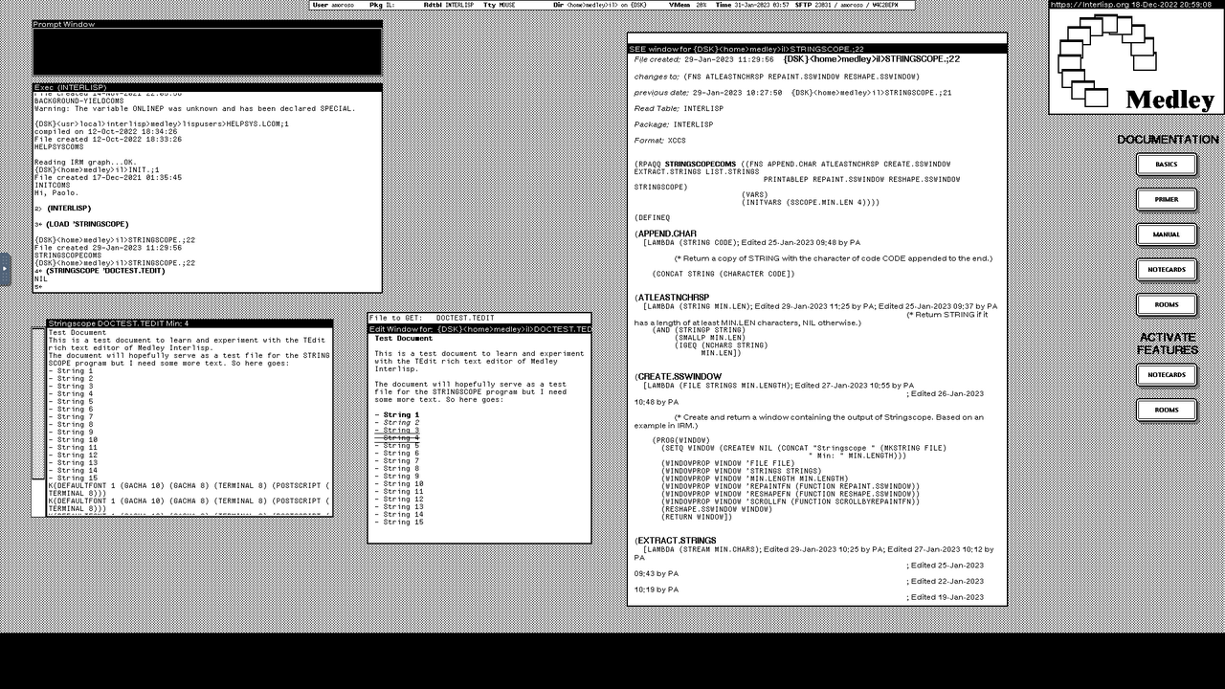Click the 'APPEND.CHAR' function name in SEE window
Viewport: 1225px width, 689px height.
667,234
